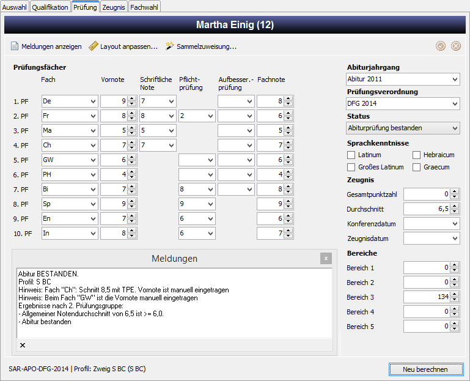The width and height of the screenshot is (470, 381).
Task: Click the Meldungen anzeigen document icon
Action: tap(15, 46)
